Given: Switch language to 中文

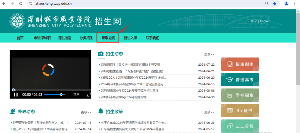Looking at the screenshot, I should (254, 21).
